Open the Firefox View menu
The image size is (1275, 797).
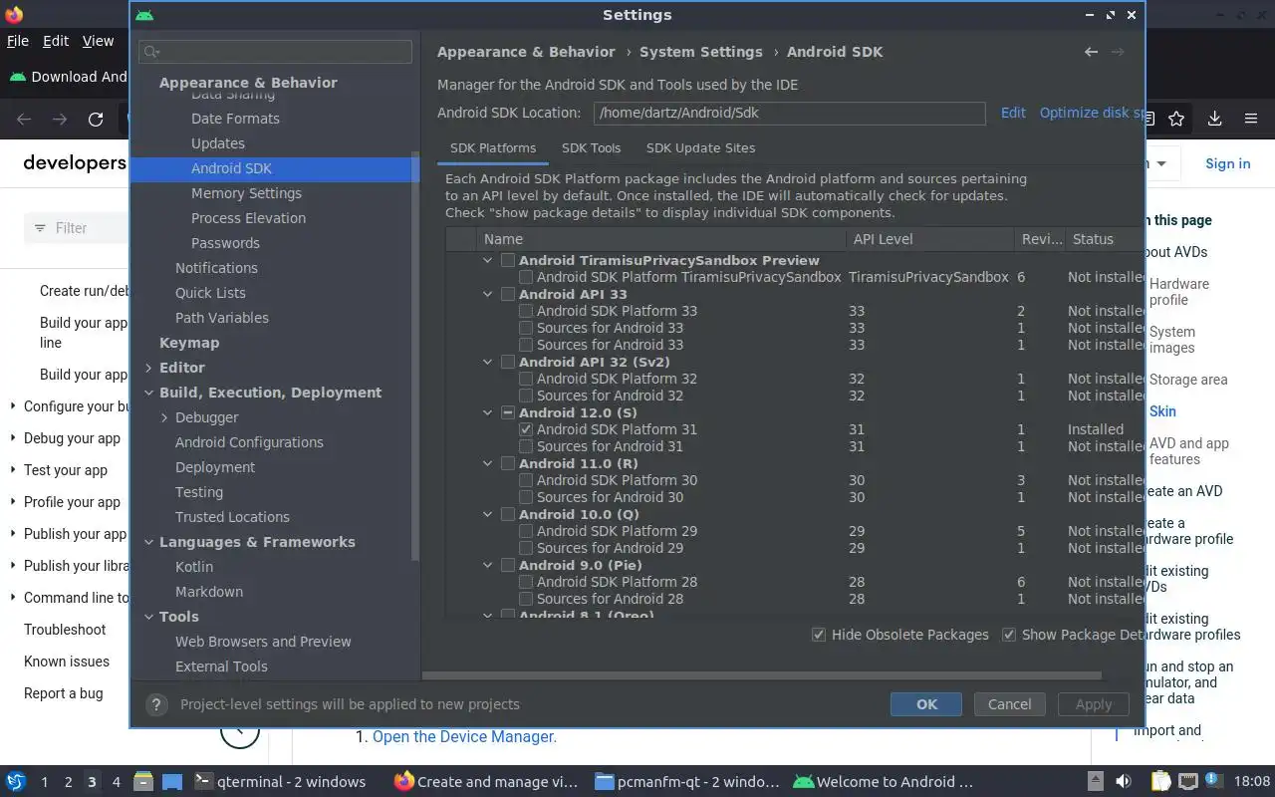point(98,41)
